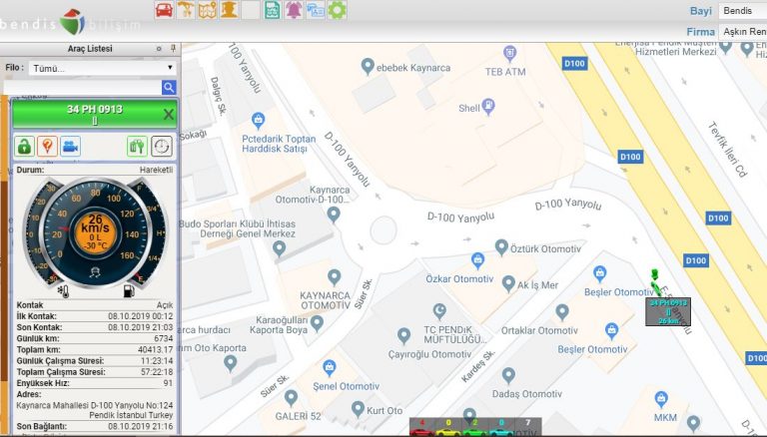Open the map with pin icon

click(x=207, y=10)
